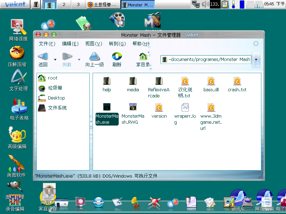Open the forward history dropdown arrow
This screenshot has height=214, width=286.
click(x=79, y=60)
